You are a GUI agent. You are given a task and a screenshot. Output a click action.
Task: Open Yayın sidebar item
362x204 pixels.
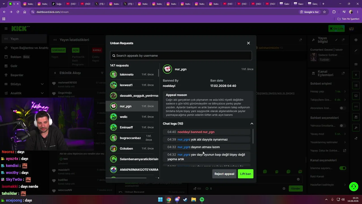pos(24,39)
